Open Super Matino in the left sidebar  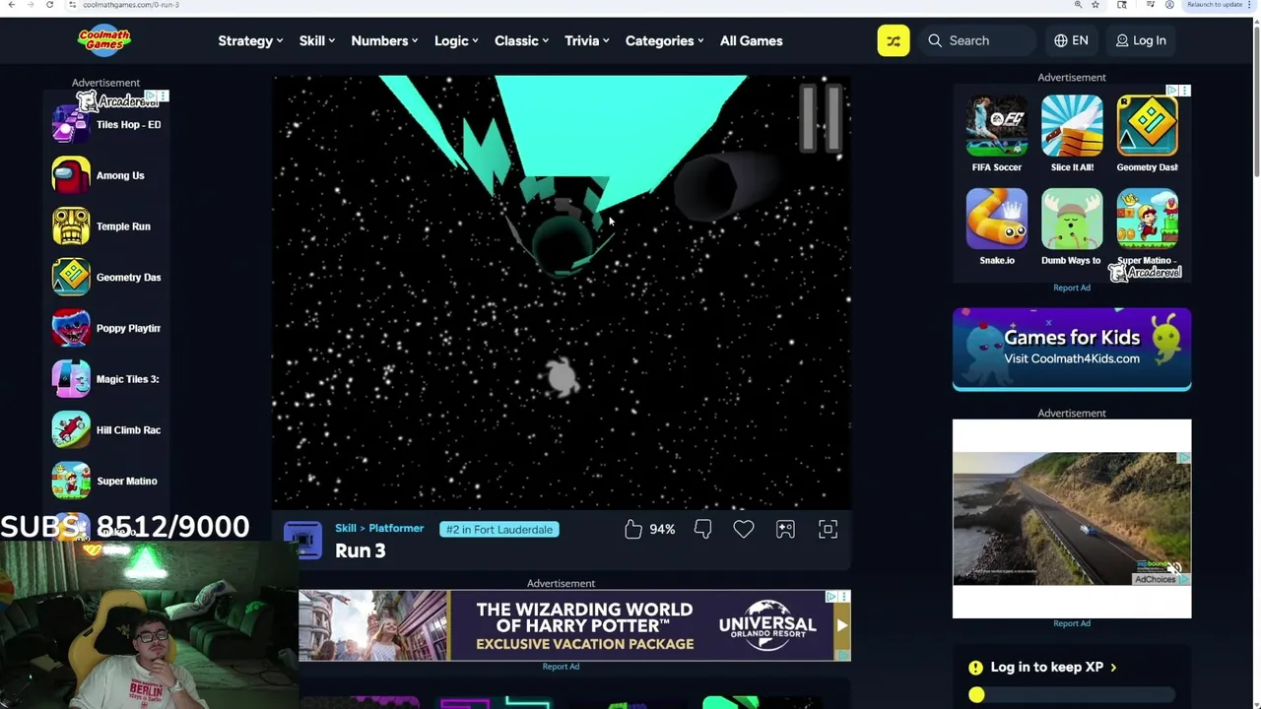[105, 481]
